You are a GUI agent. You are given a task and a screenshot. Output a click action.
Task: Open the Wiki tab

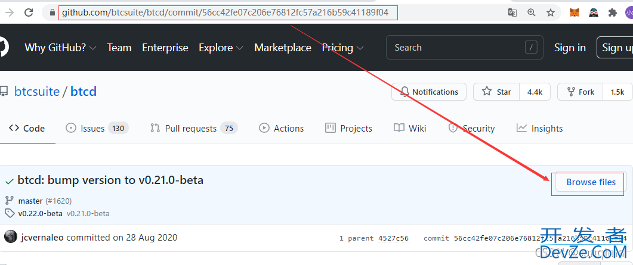point(410,129)
